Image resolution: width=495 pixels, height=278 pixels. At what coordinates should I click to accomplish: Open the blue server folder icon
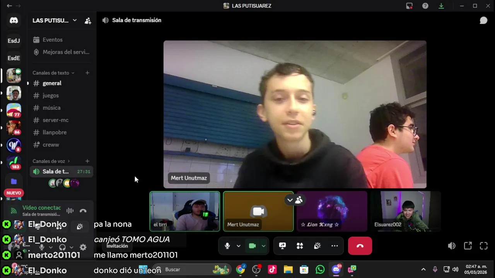[14, 181]
